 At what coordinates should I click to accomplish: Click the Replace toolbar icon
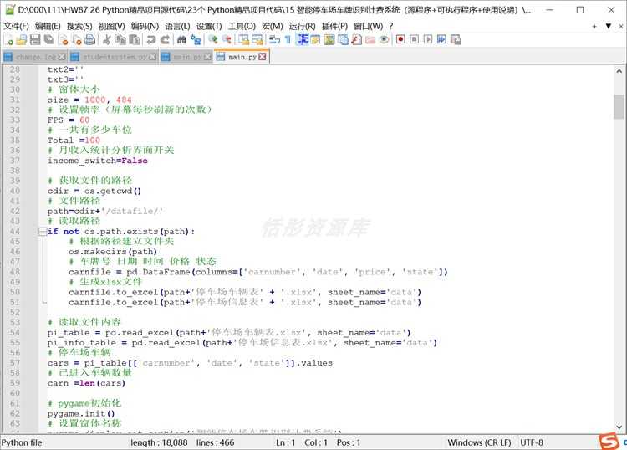click(196, 39)
